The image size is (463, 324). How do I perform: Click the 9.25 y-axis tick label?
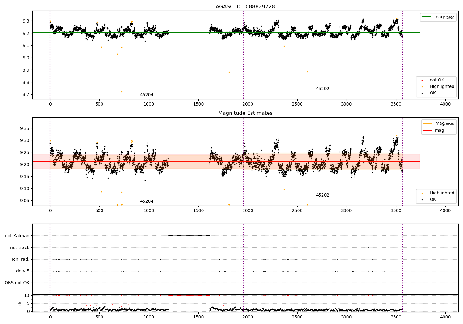point(25,152)
